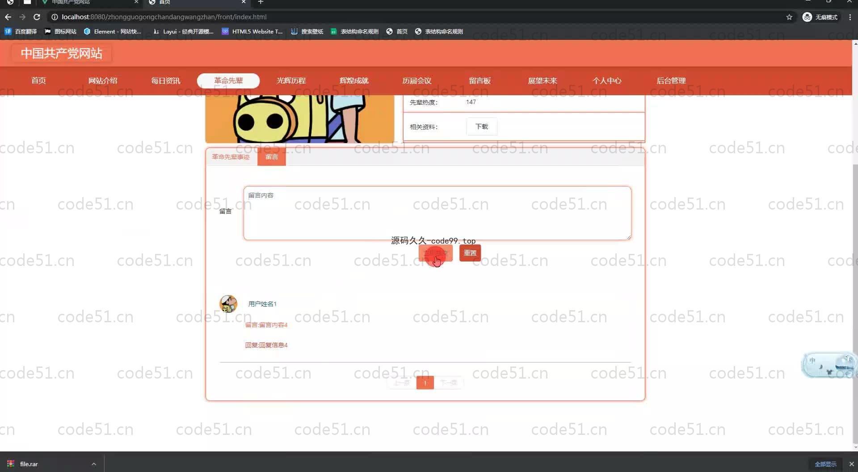Click the 留言:留言内容4 text

(266, 325)
